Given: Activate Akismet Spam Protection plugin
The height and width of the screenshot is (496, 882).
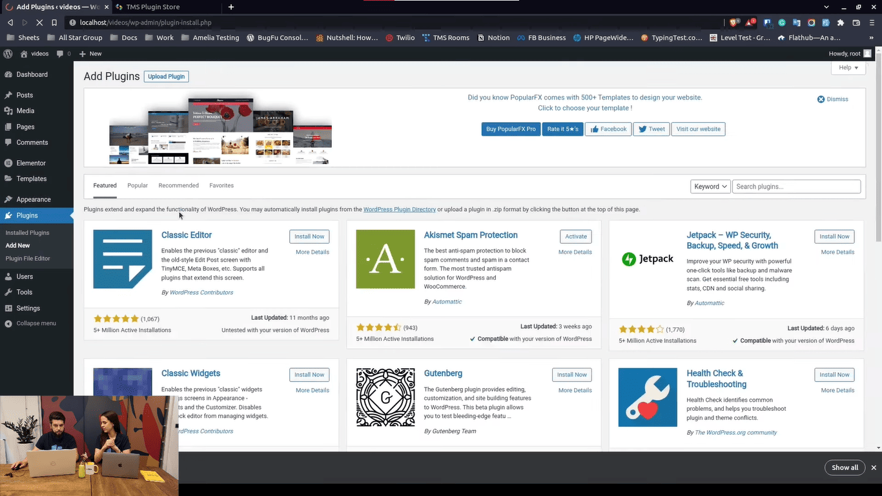Looking at the screenshot, I should coord(576,236).
